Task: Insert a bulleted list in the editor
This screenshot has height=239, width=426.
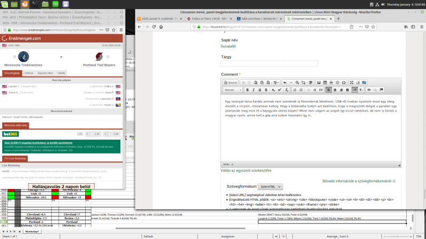Action: point(301,90)
